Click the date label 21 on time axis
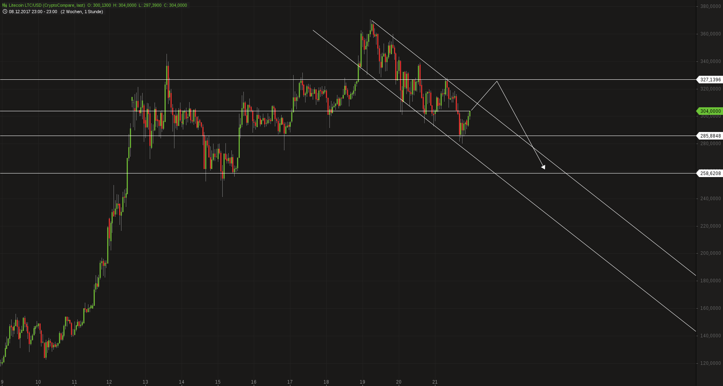723x386 pixels. click(x=435, y=382)
